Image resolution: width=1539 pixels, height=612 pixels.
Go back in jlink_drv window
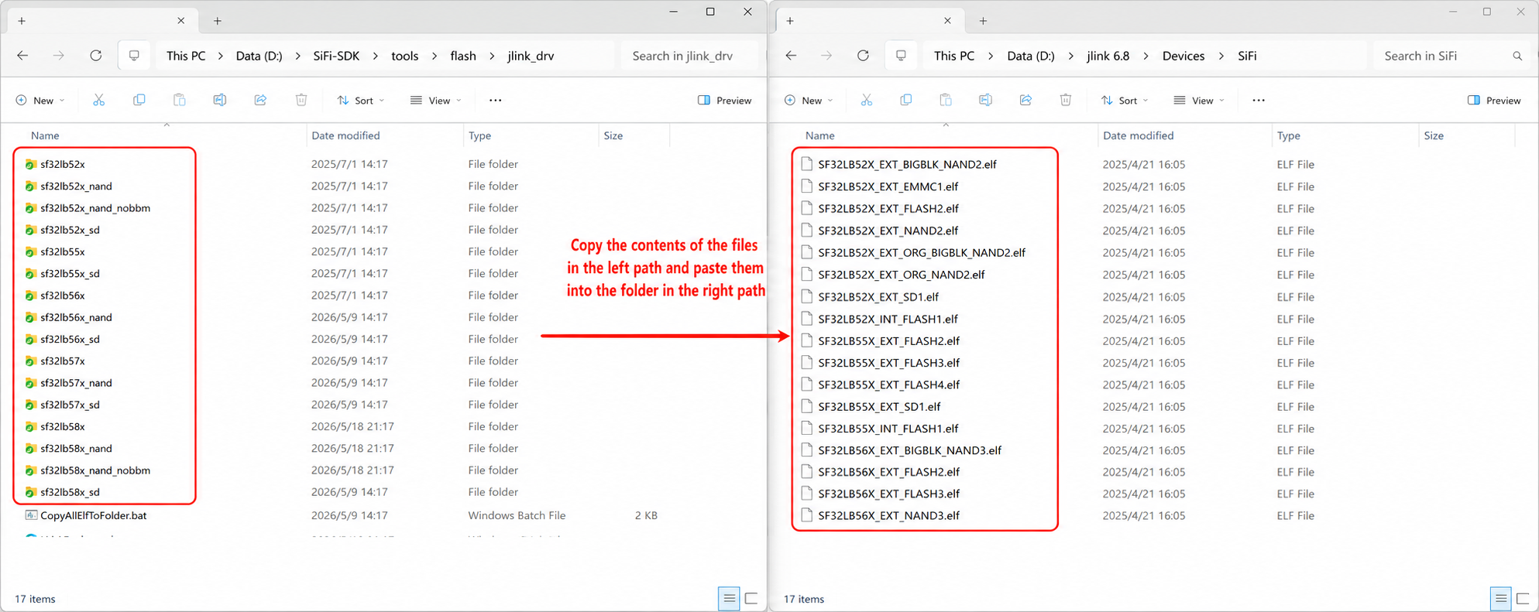(x=22, y=56)
